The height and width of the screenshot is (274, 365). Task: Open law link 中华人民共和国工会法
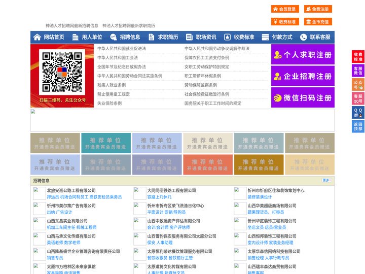(x=118, y=57)
